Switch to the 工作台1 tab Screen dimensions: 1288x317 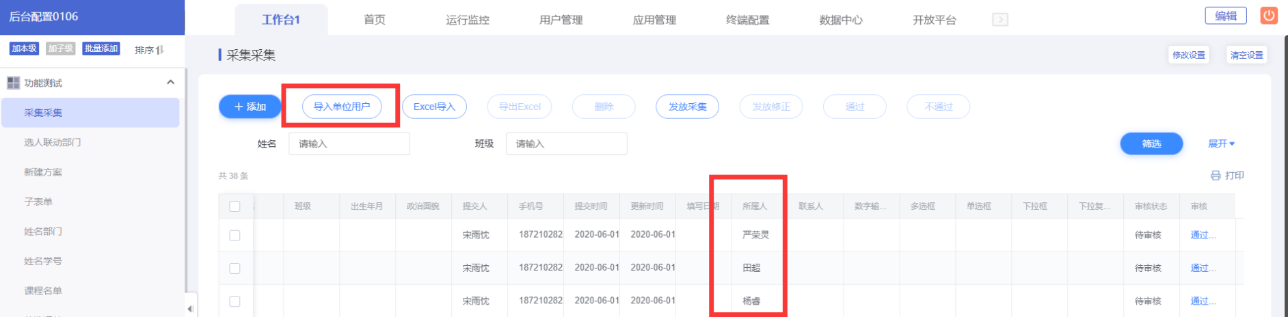coord(281,20)
